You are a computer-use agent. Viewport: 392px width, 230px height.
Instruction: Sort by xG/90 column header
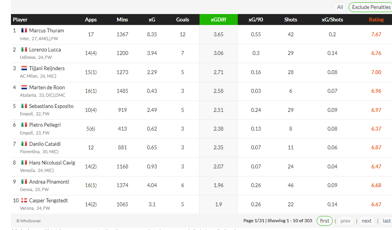(256, 19)
